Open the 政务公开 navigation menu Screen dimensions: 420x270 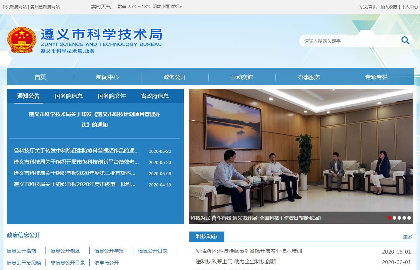(x=175, y=77)
